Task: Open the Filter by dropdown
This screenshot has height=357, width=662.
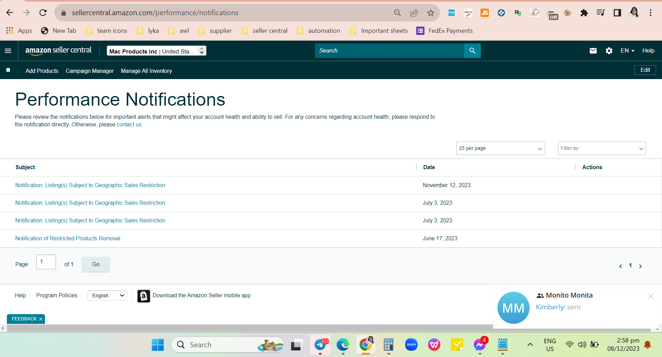Action: (x=602, y=148)
